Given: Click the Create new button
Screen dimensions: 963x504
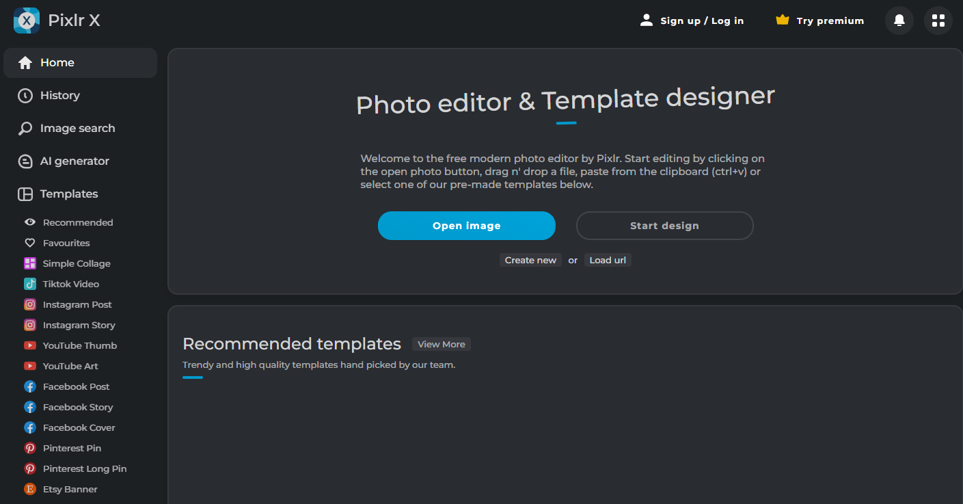Looking at the screenshot, I should [x=530, y=260].
